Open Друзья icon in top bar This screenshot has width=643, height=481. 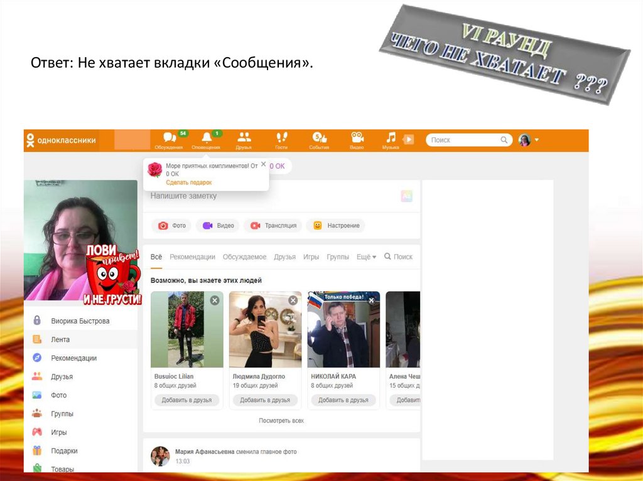click(244, 140)
